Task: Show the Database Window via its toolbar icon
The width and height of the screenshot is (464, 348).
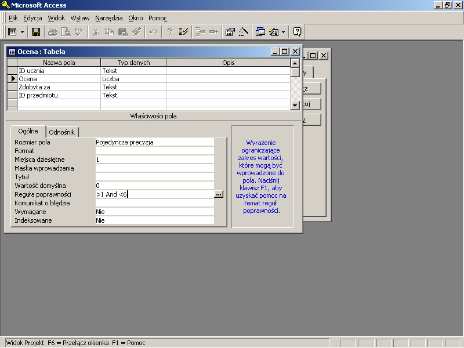Action: pyautogui.click(x=260, y=32)
